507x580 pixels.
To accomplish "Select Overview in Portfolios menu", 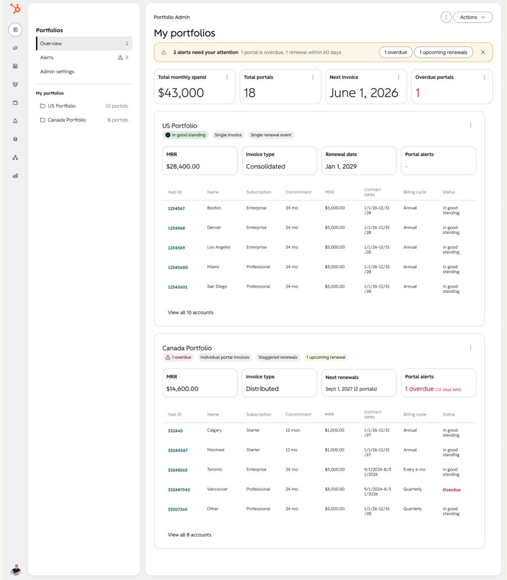I will click(84, 44).
